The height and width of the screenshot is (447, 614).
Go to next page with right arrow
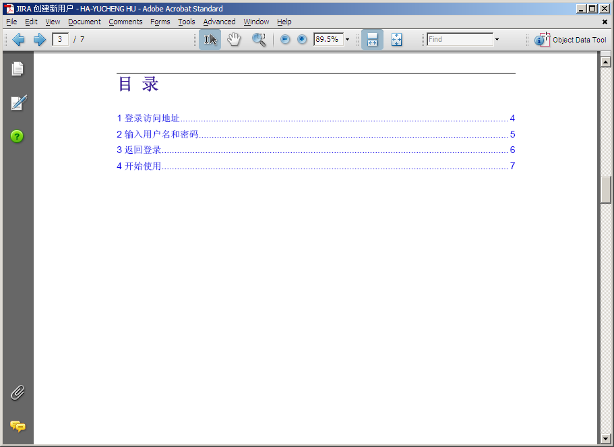click(x=40, y=40)
